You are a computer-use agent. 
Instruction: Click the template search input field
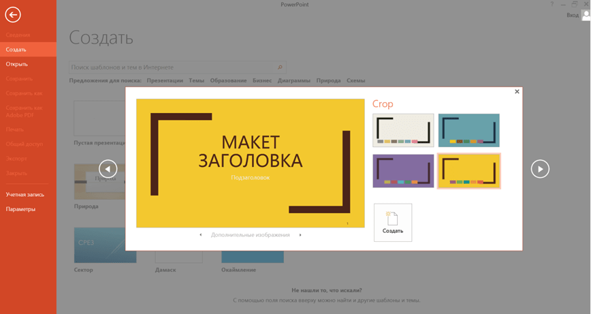(174, 67)
